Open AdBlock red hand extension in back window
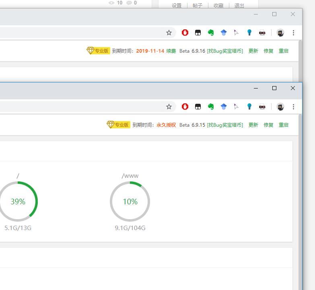315x290 pixels. click(x=185, y=33)
